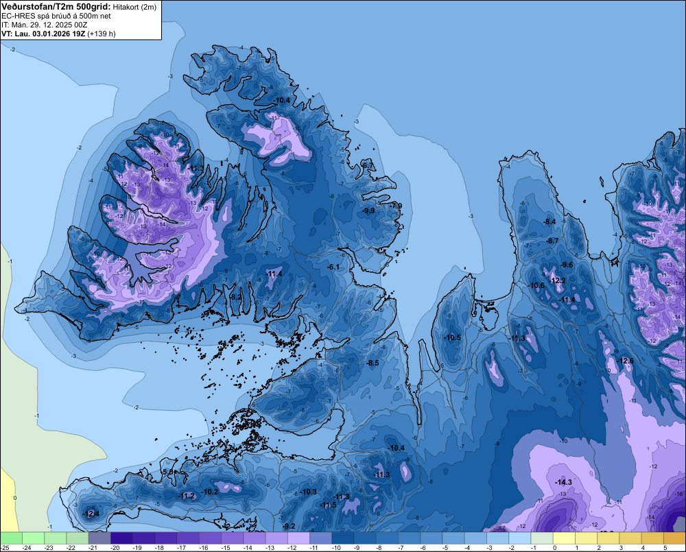Click the -7.9 temperature value on map
This screenshot has height=552, width=686.
(x=395, y=206)
